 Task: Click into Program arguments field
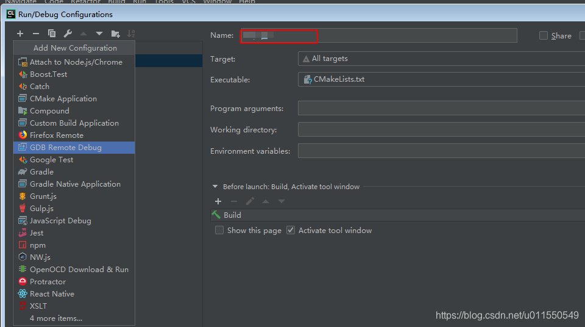[441, 109]
